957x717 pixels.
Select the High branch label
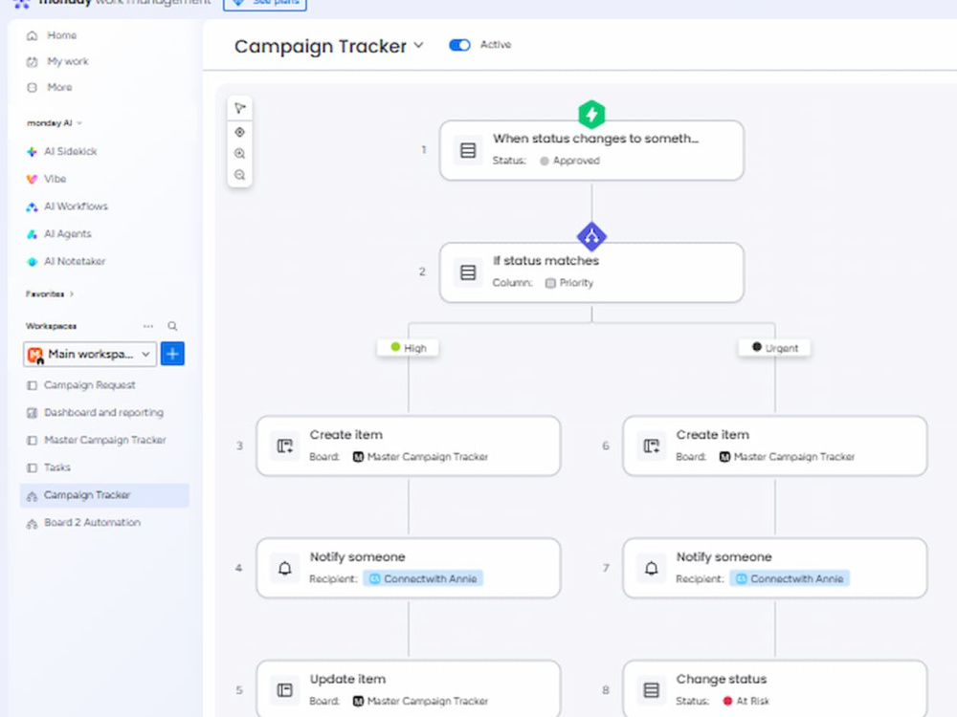409,348
